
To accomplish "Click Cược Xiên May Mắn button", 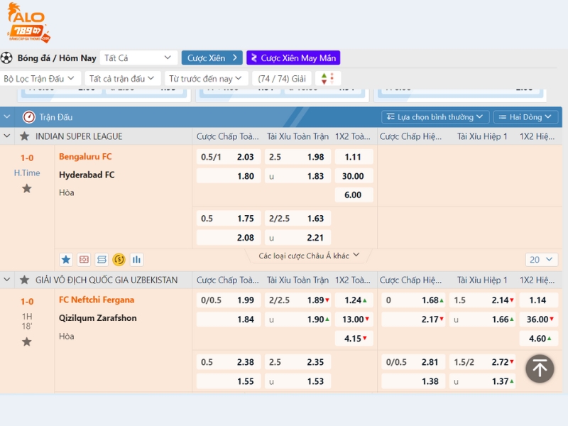I will coord(293,58).
